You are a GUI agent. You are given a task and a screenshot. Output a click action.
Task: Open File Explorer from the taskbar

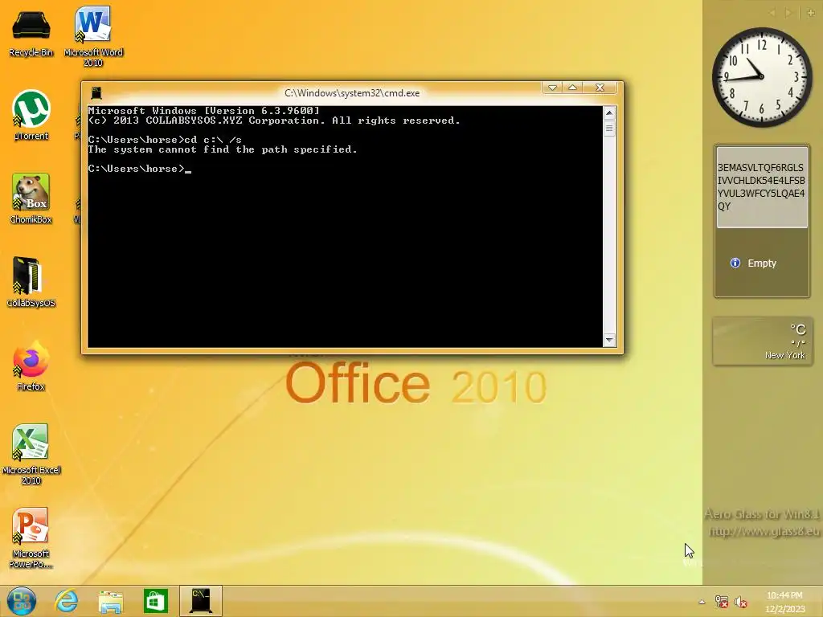[x=111, y=601]
